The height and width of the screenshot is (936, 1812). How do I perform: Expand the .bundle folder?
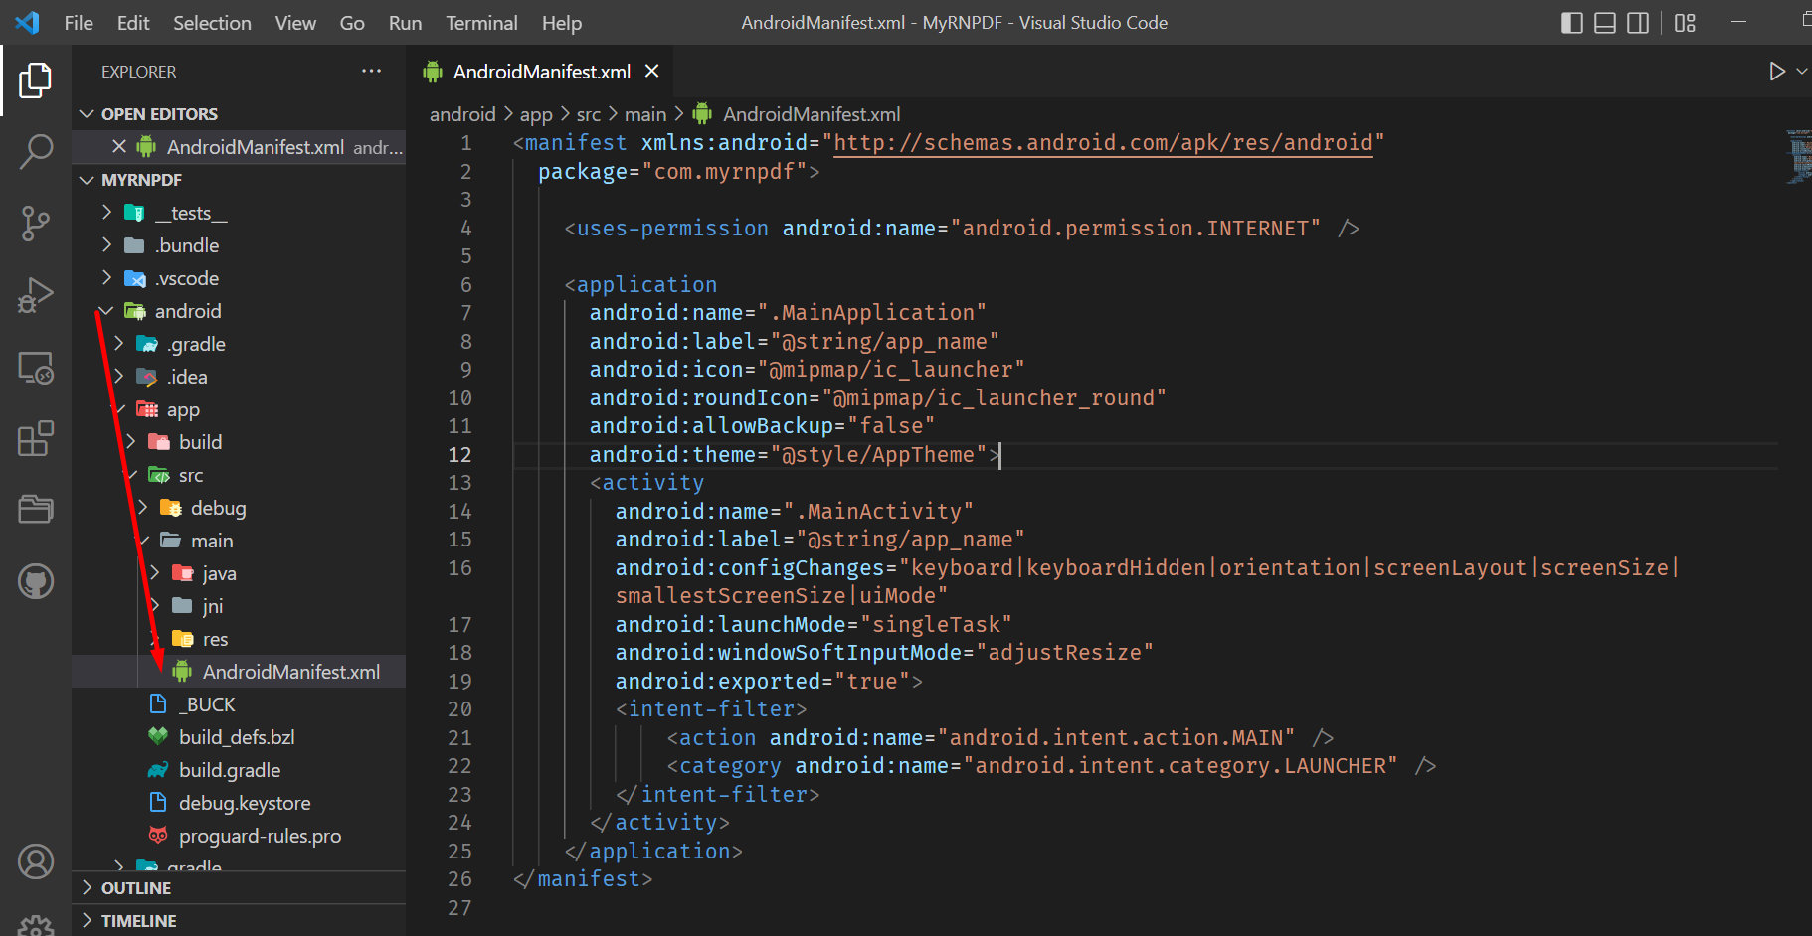click(239, 245)
